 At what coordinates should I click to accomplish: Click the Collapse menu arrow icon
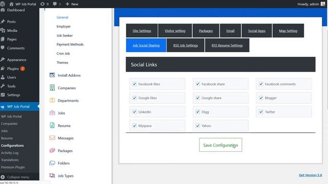coord(3,177)
